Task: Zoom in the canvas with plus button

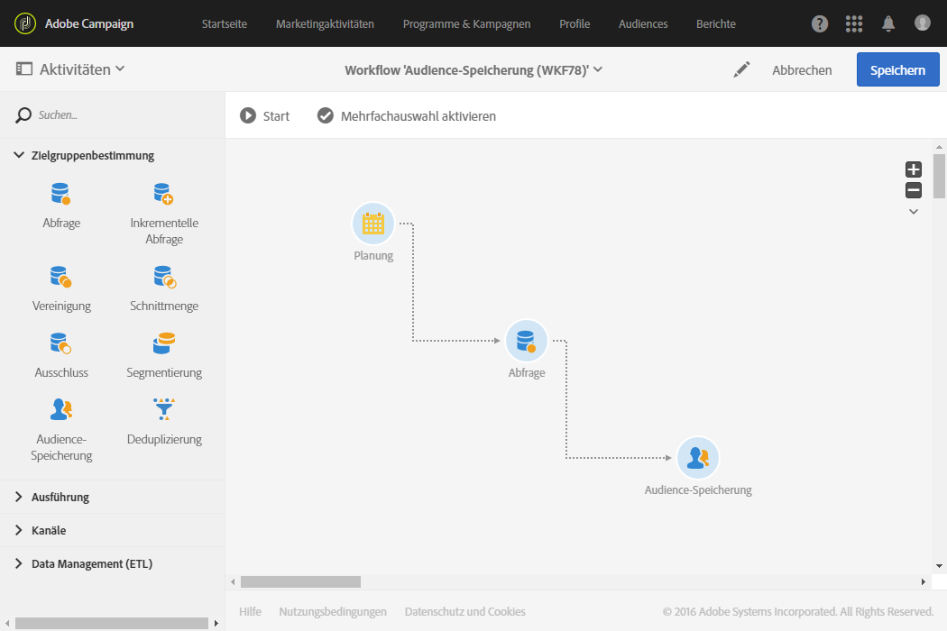Action: tap(914, 169)
